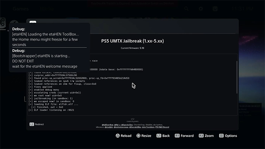This screenshot has width=265, height=149.
Task: Switch to the Games tab
Action: [21, 9]
